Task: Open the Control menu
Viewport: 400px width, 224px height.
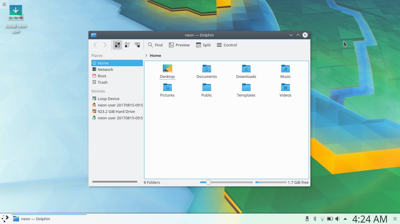Action: [x=227, y=45]
